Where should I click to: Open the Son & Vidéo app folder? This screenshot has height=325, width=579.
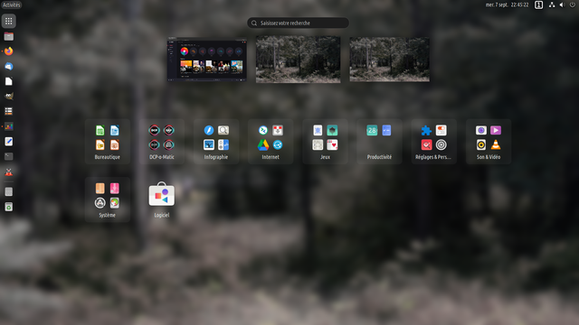pos(489,142)
